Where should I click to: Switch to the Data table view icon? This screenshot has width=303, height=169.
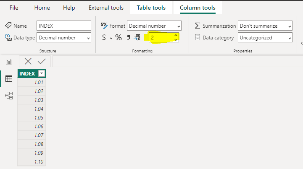pyautogui.click(x=9, y=78)
